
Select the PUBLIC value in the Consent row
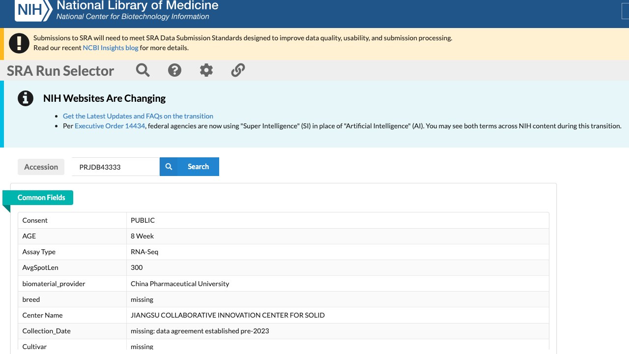(143, 220)
